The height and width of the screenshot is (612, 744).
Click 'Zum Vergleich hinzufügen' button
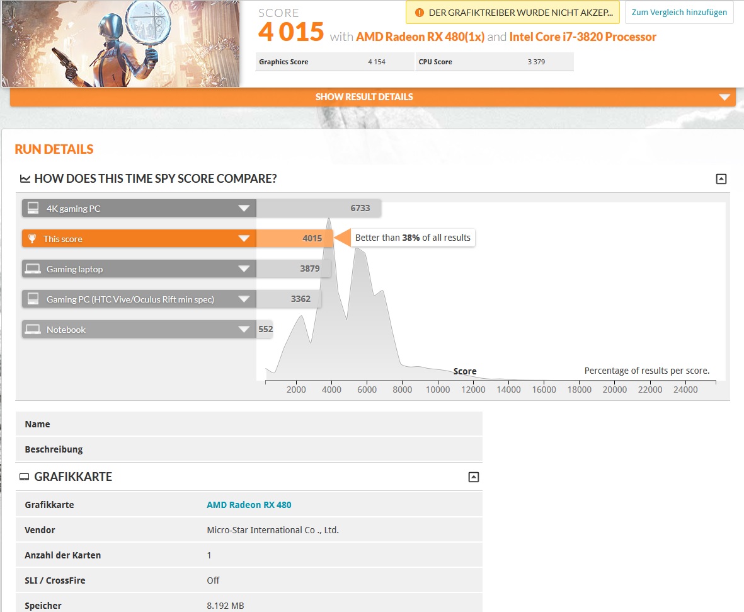679,13
